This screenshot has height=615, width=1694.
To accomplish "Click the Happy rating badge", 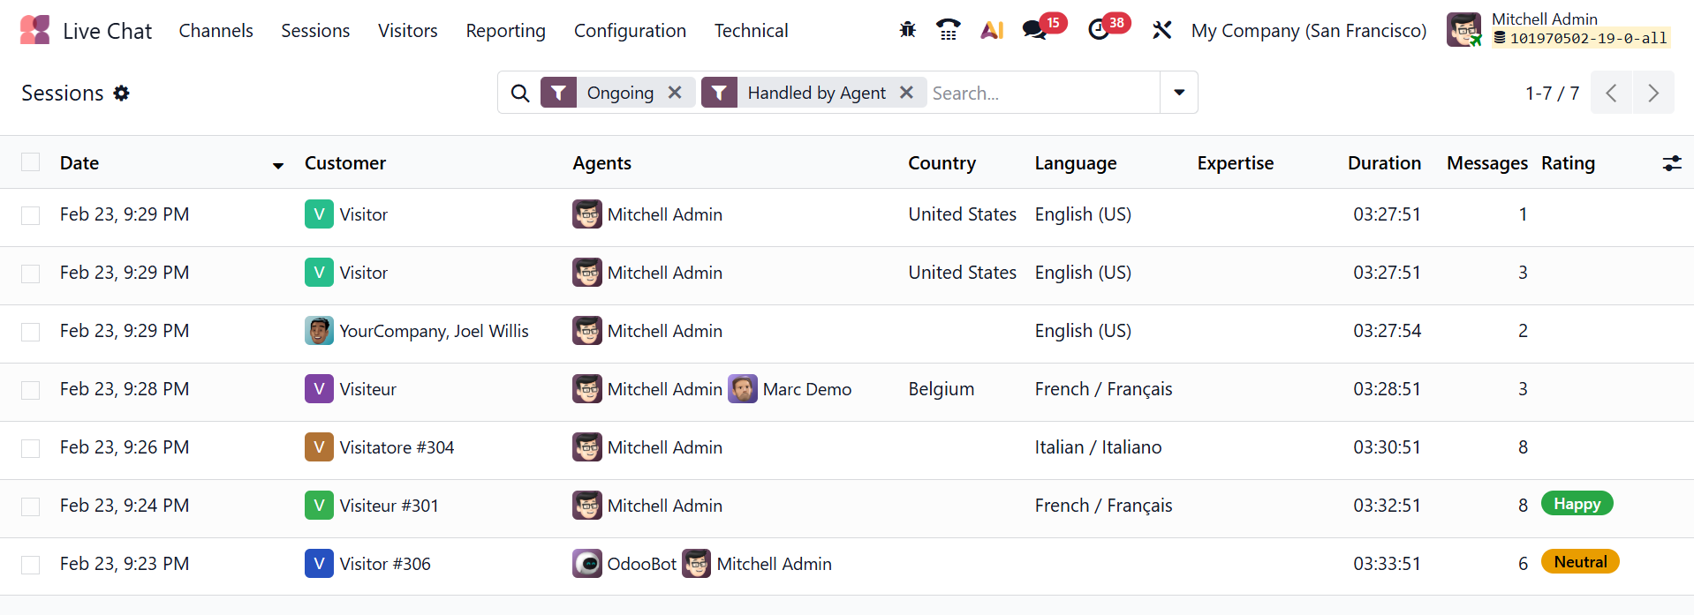I will click(1577, 504).
